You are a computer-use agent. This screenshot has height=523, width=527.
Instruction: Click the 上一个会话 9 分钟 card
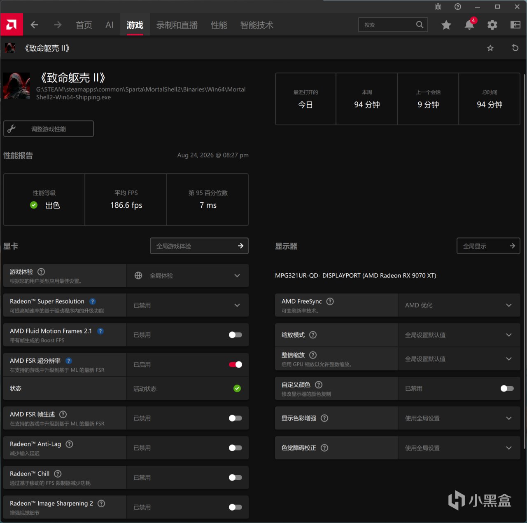coord(428,99)
